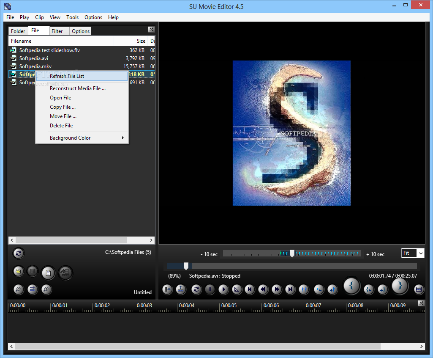Open the View menu
The image size is (433, 358).
click(55, 17)
